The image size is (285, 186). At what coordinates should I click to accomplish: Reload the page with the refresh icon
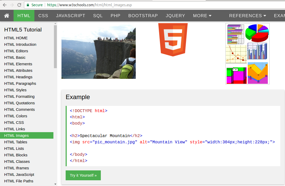tap(19, 5)
